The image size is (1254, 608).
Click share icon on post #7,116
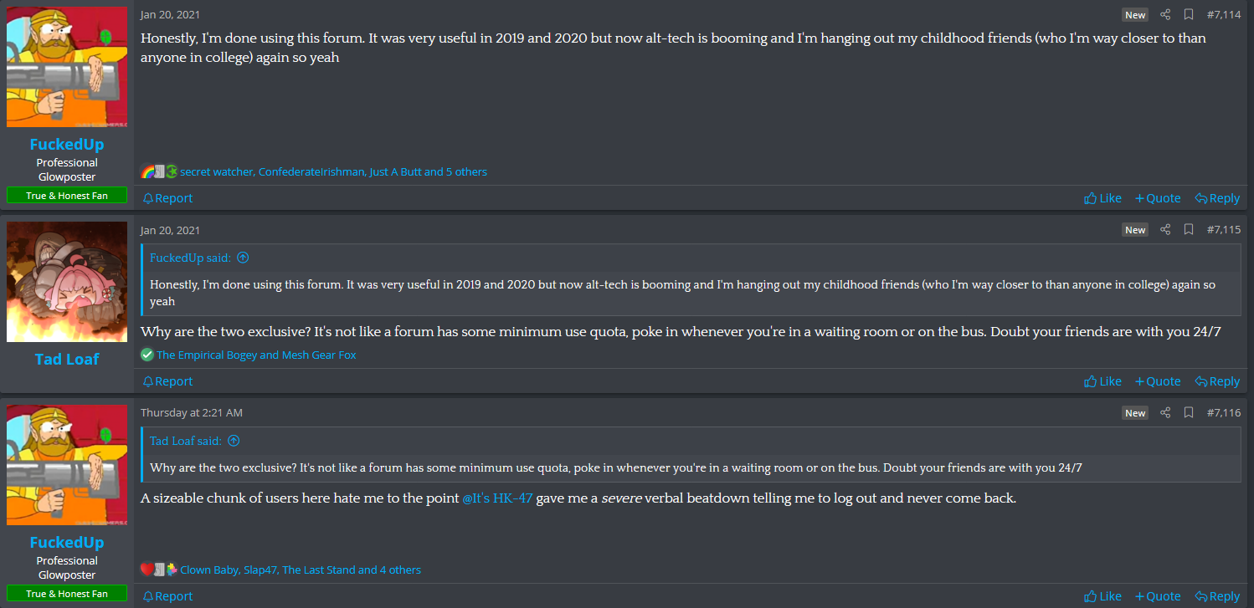click(x=1165, y=412)
